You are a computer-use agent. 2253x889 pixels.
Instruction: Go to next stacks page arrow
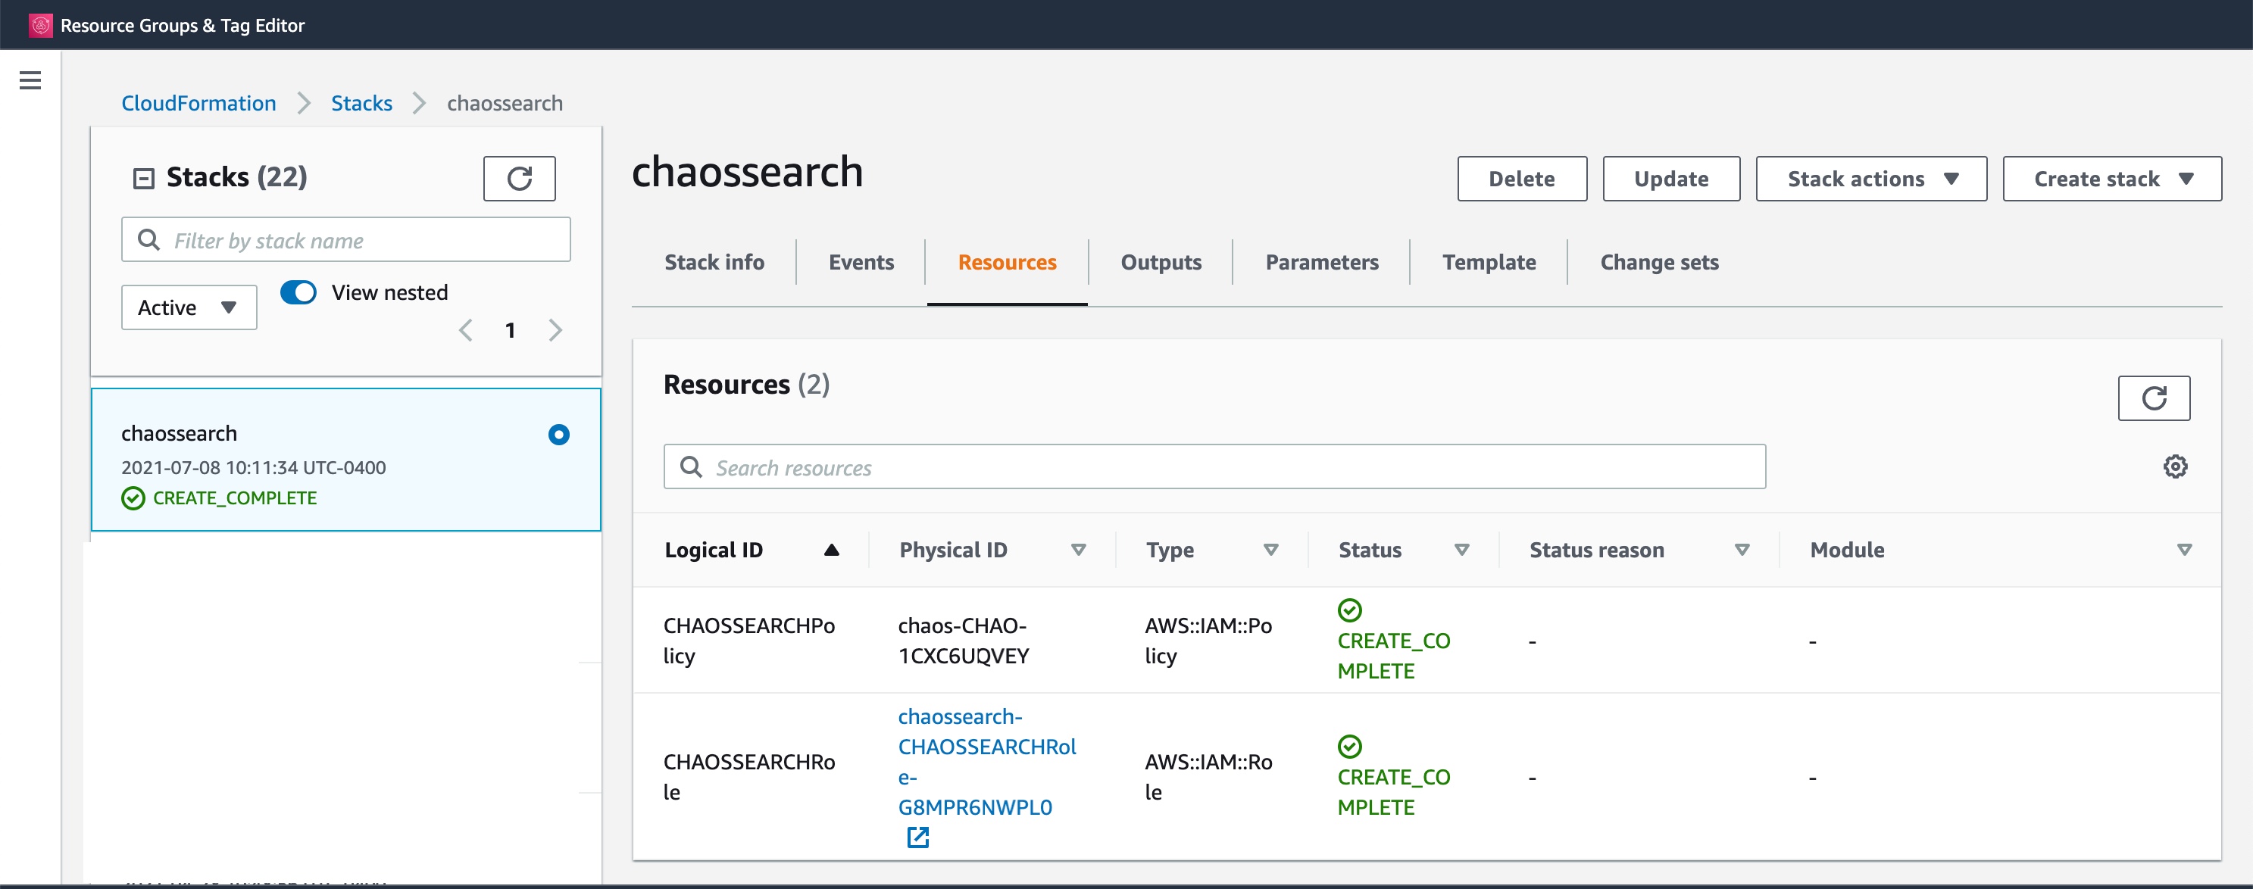coord(555,330)
